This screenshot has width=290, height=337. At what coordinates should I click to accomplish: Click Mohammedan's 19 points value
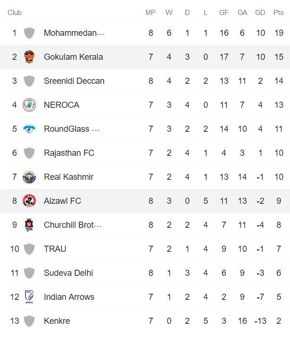(279, 33)
